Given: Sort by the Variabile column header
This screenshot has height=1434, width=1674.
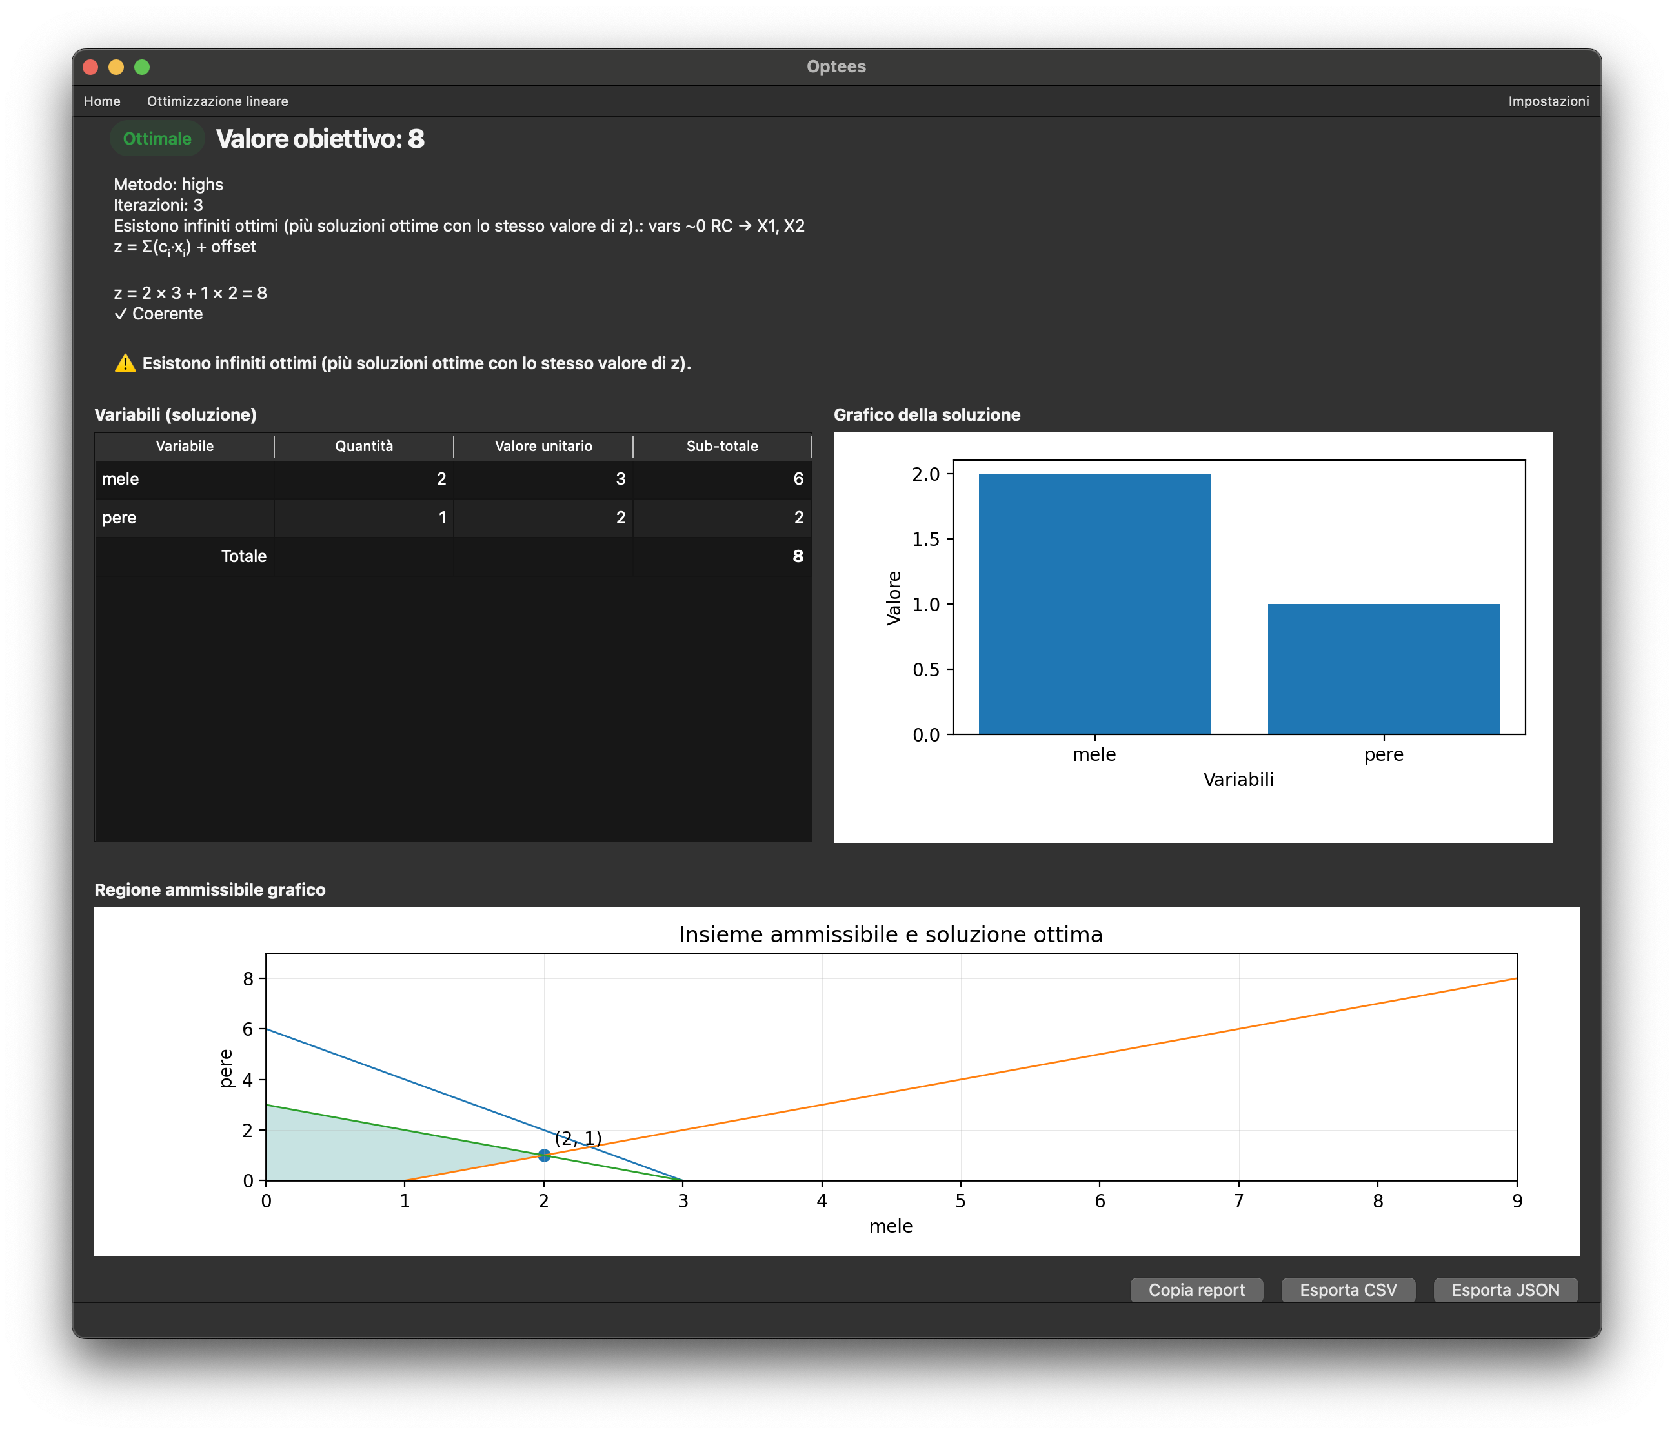Looking at the screenshot, I should [x=184, y=446].
